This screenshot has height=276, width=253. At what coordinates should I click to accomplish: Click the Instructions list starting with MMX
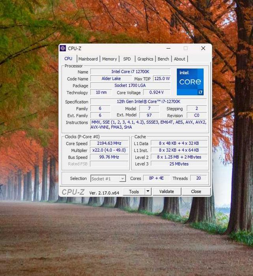(x=149, y=125)
